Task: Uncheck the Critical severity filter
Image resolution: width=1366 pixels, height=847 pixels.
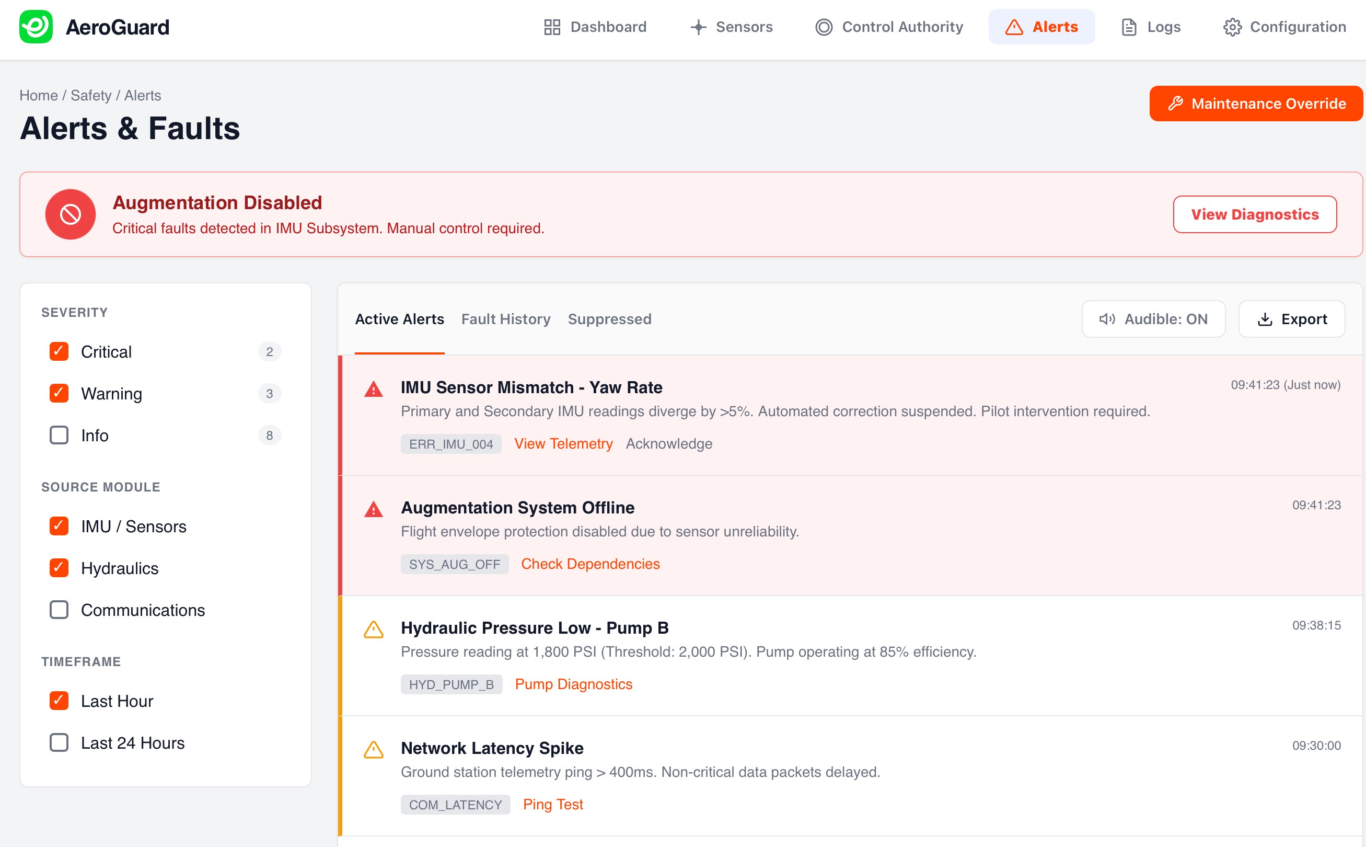Action: click(x=59, y=352)
